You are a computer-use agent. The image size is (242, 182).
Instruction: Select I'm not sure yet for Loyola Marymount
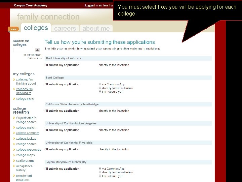click(100, 176)
